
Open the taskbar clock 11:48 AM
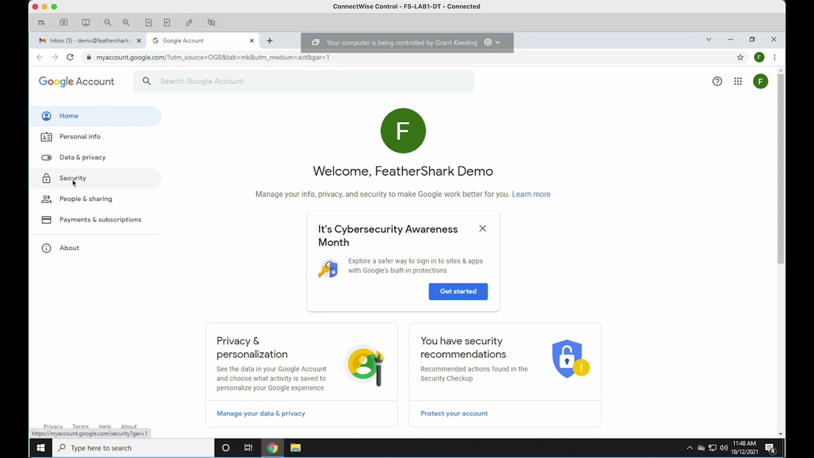coord(745,448)
